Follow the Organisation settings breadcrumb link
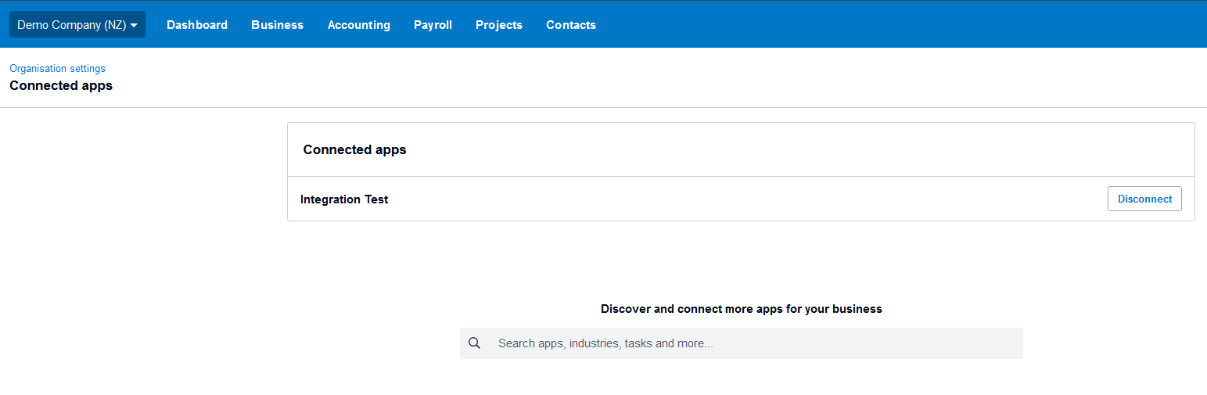This screenshot has width=1207, height=395. [x=57, y=69]
